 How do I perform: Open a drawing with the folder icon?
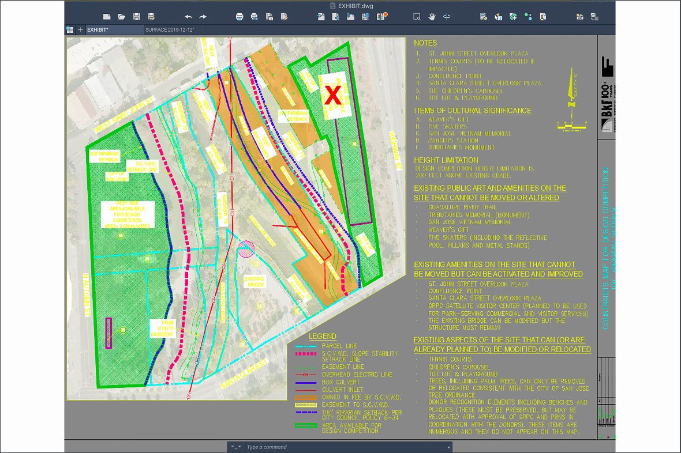(122, 17)
